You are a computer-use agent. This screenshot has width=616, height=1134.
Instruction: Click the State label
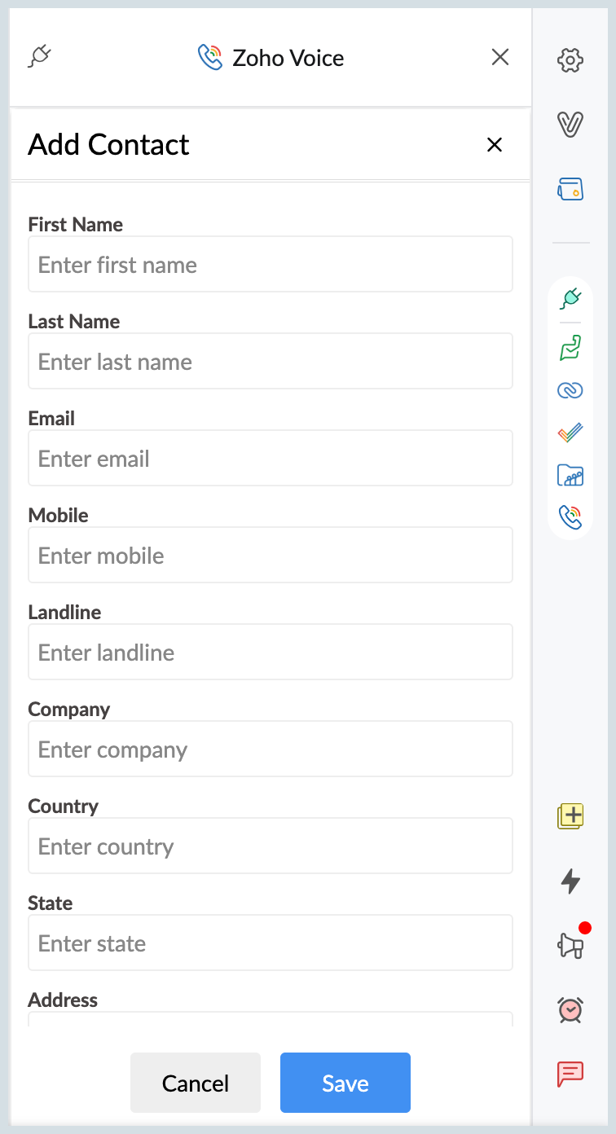point(50,903)
